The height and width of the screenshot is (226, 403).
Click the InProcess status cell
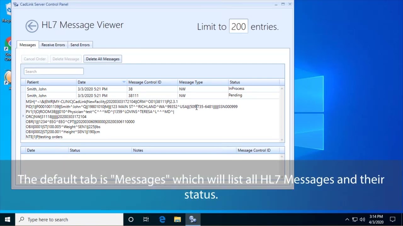236,89
